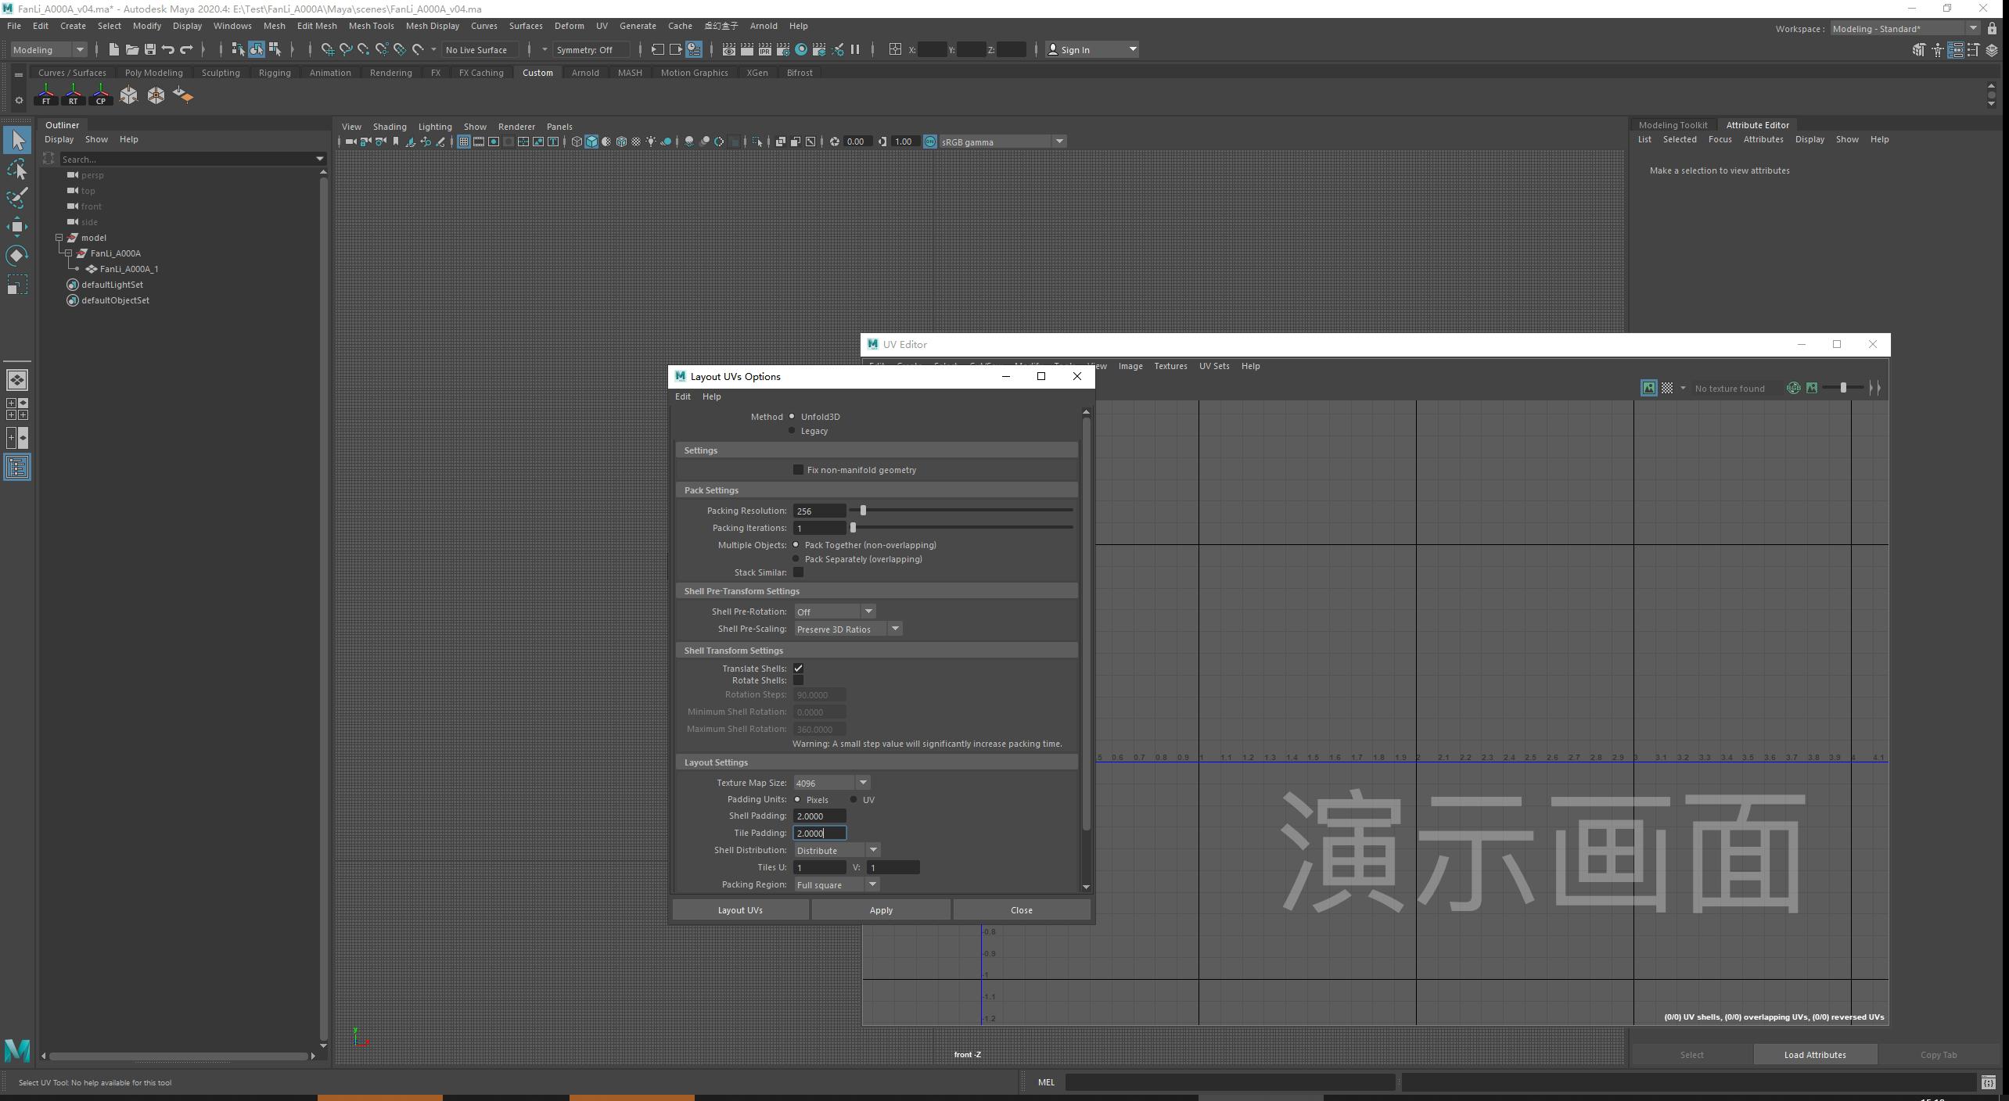
Task: Open the Mesh Tools menu
Action: 371,26
